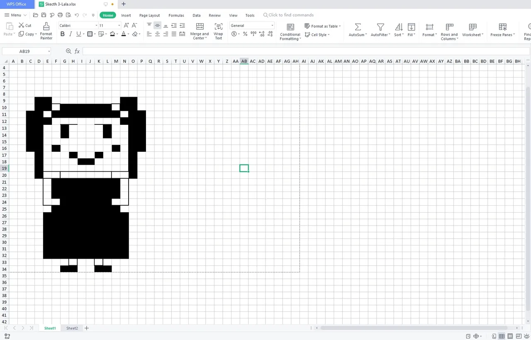Click the add new sheet plus icon
The image size is (531, 340).
(x=87, y=328)
